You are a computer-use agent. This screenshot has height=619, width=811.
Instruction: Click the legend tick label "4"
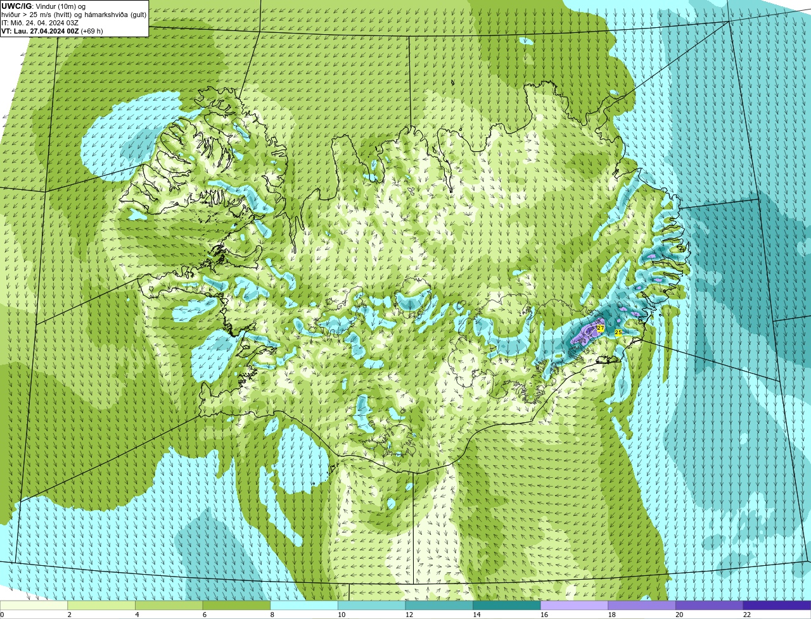pyautogui.click(x=137, y=615)
